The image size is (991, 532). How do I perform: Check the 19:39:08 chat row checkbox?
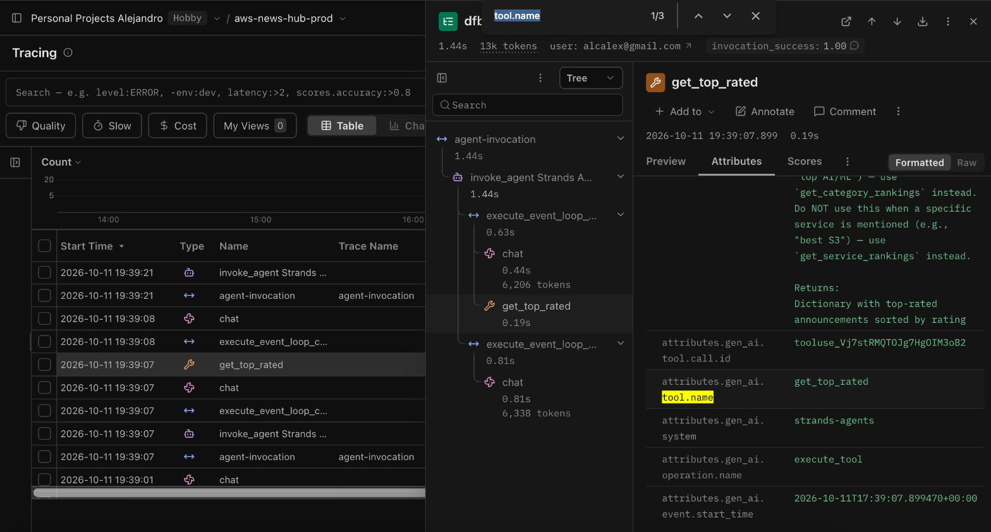(44, 318)
